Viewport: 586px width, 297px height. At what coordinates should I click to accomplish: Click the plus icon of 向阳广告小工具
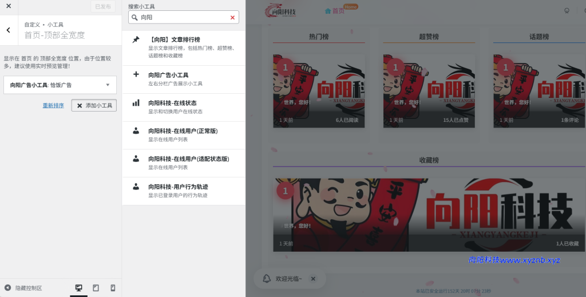[x=136, y=74]
